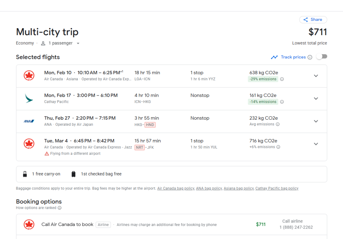Expand Thu, Feb 27 flight details
343x239 pixels.
[x=316, y=121]
